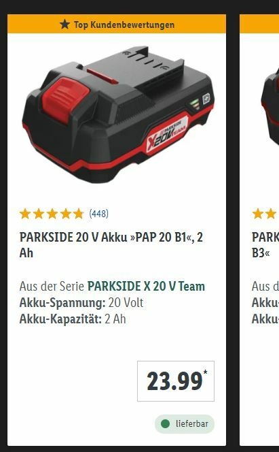Click the lieferbar availability badge
This screenshot has height=452, width=279.
point(185,423)
